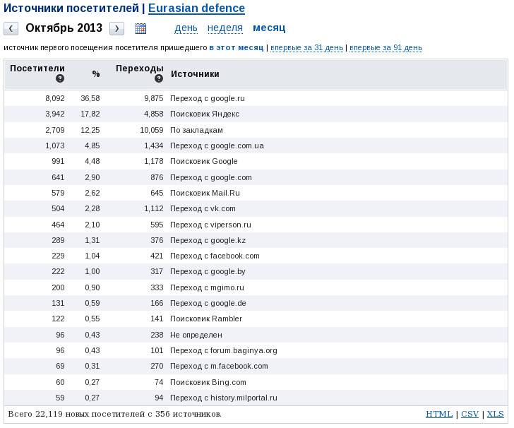This screenshot has height=428, width=514.
Task: Click the % column header
Action: tap(96, 74)
